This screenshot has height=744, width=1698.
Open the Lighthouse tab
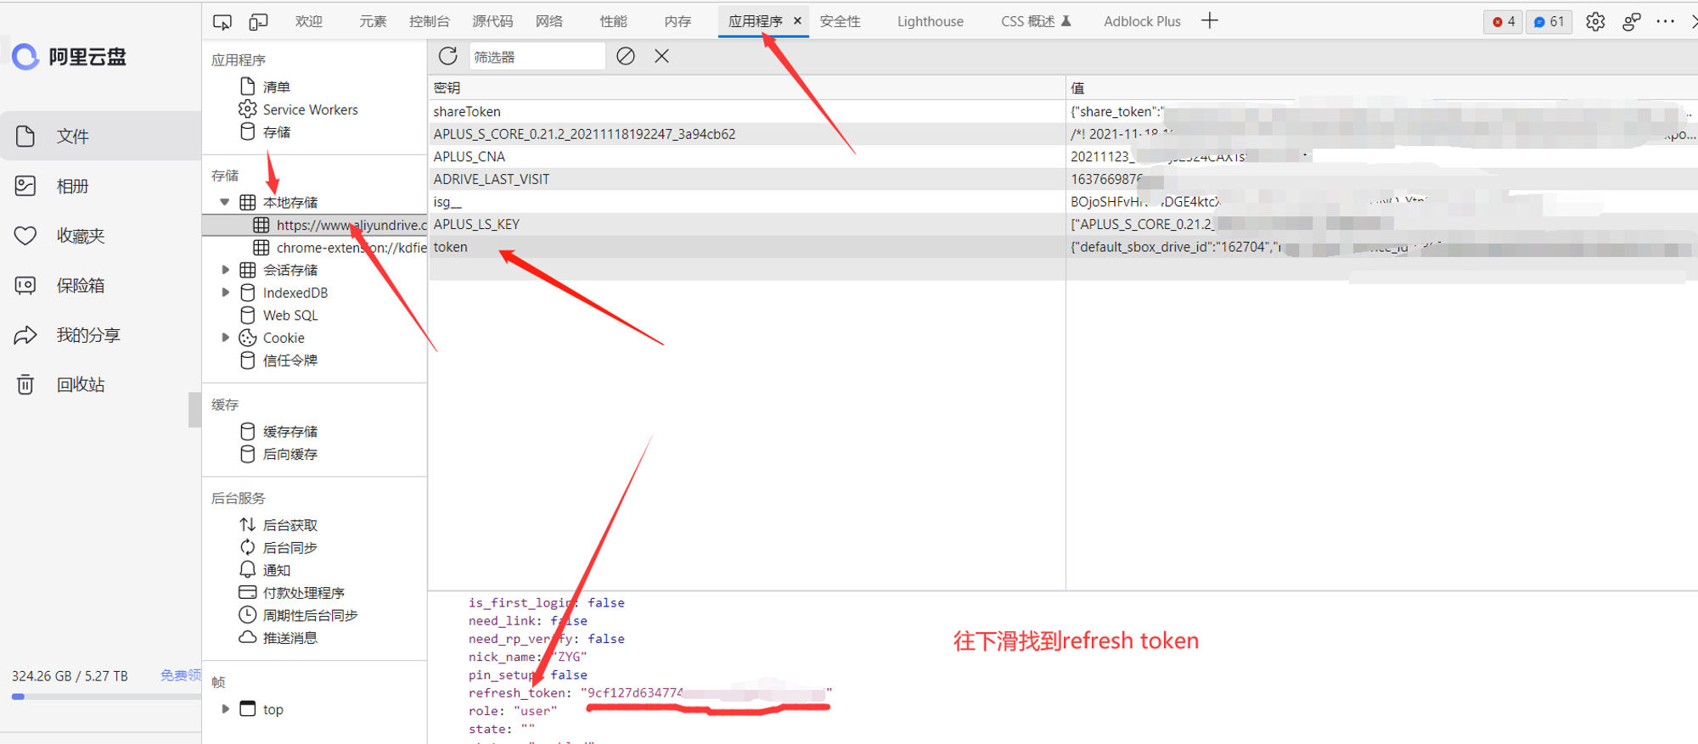click(x=931, y=21)
